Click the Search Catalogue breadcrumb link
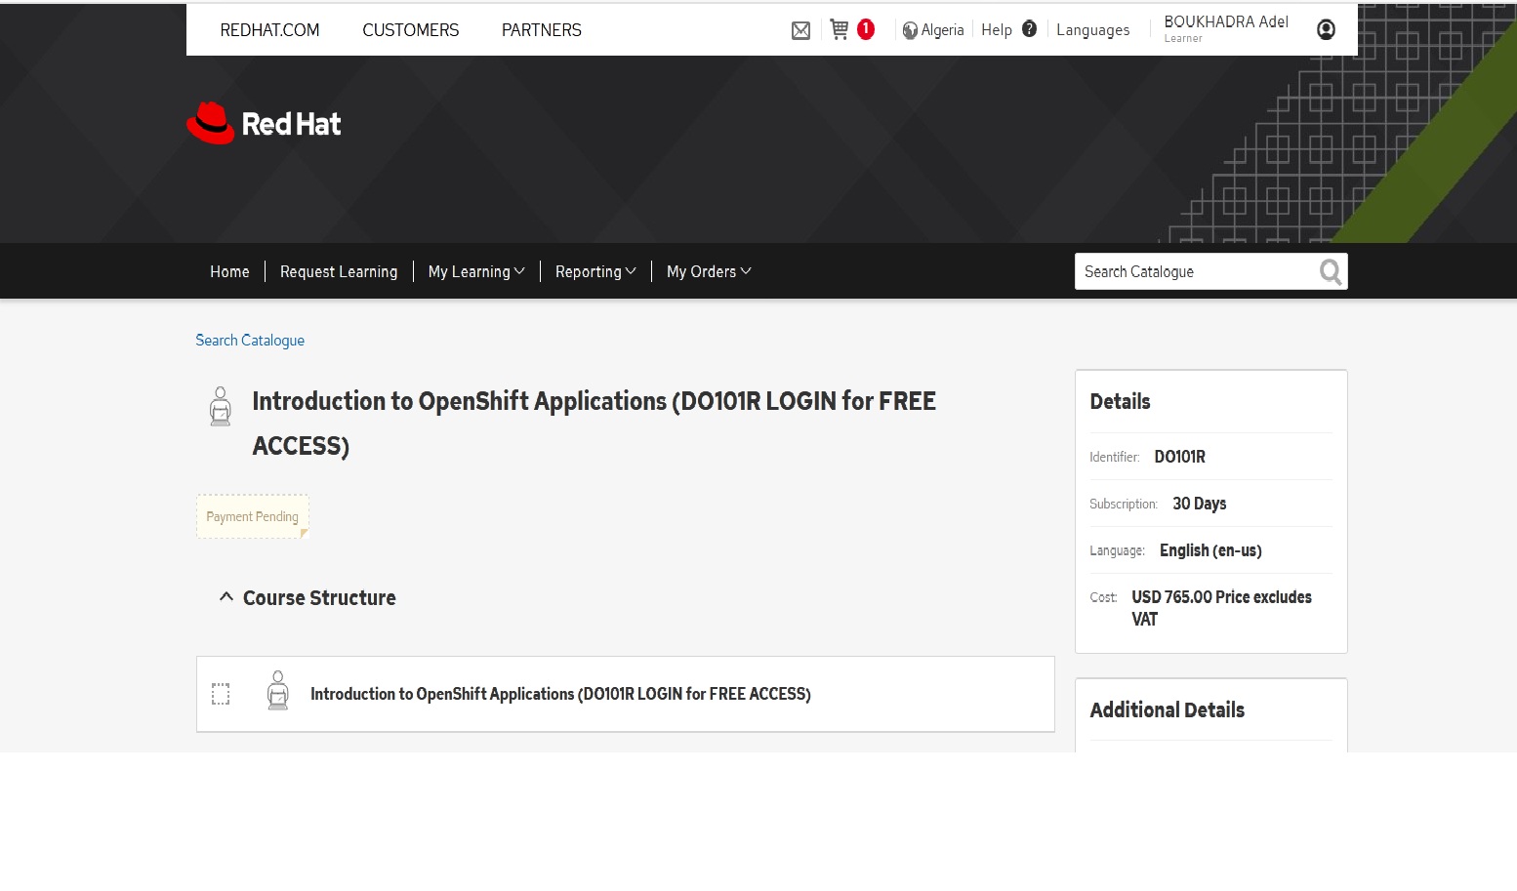The image size is (1517, 891). click(x=250, y=340)
